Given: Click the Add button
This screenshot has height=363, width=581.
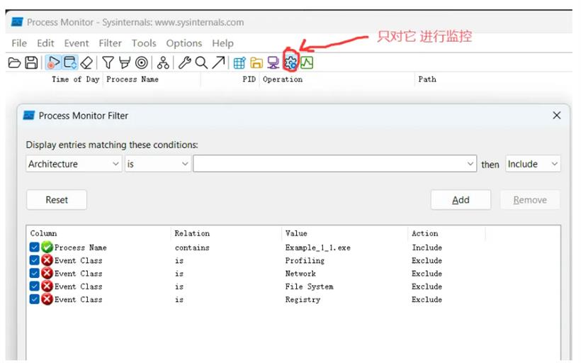Looking at the screenshot, I should pyautogui.click(x=461, y=200).
